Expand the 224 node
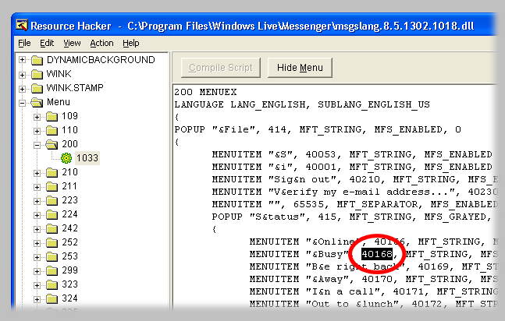 [x=37, y=215]
